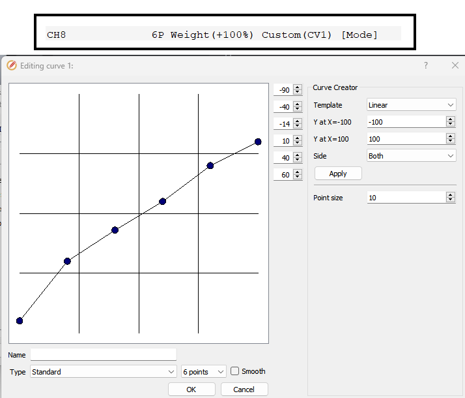The image size is (465, 398).
Task: Decrease the -40 point value spinner
Action: click(298, 109)
